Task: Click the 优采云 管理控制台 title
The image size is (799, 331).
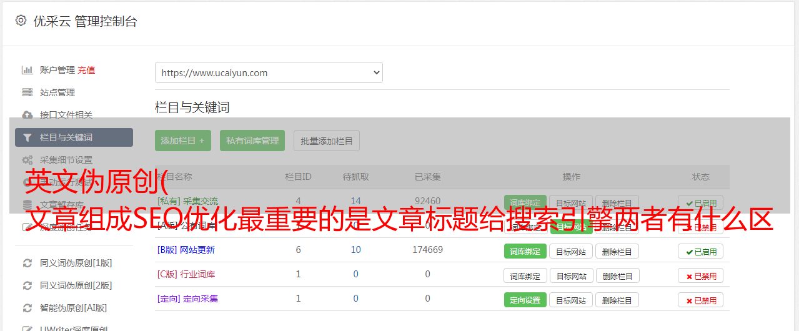Action: [85, 21]
